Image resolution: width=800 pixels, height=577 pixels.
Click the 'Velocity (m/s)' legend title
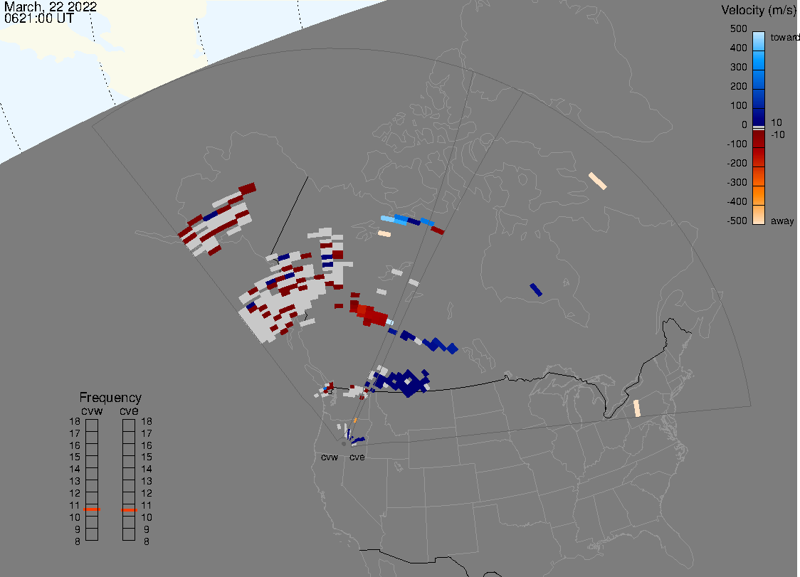[757, 10]
